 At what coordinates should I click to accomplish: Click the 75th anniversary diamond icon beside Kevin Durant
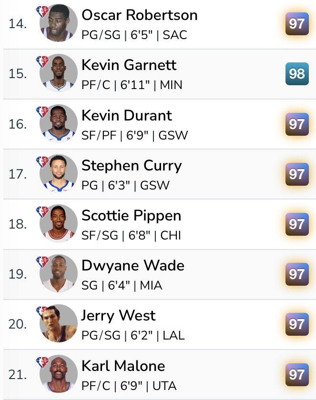coord(43,111)
